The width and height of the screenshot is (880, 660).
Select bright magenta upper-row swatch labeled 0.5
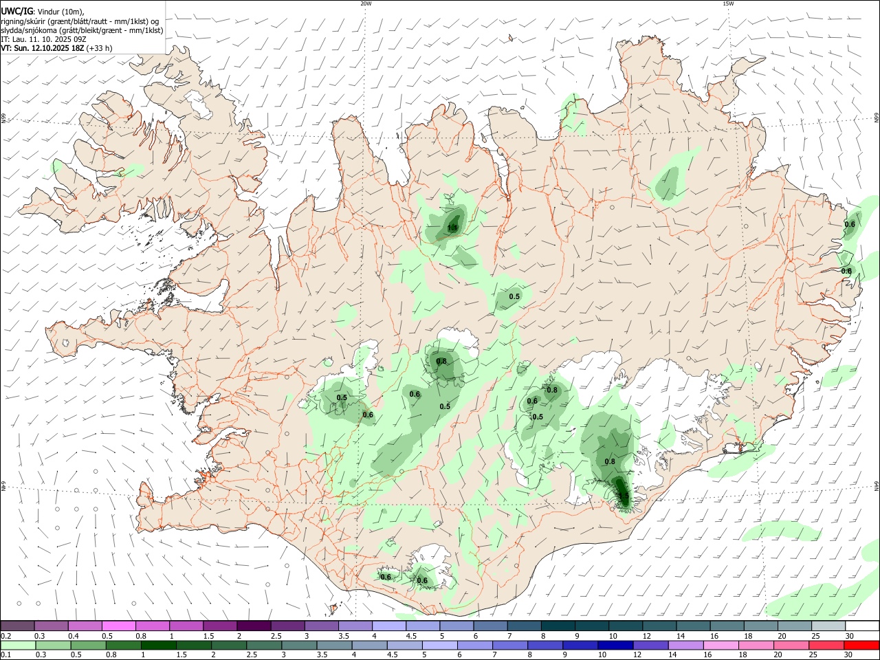pyautogui.click(x=119, y=626)
